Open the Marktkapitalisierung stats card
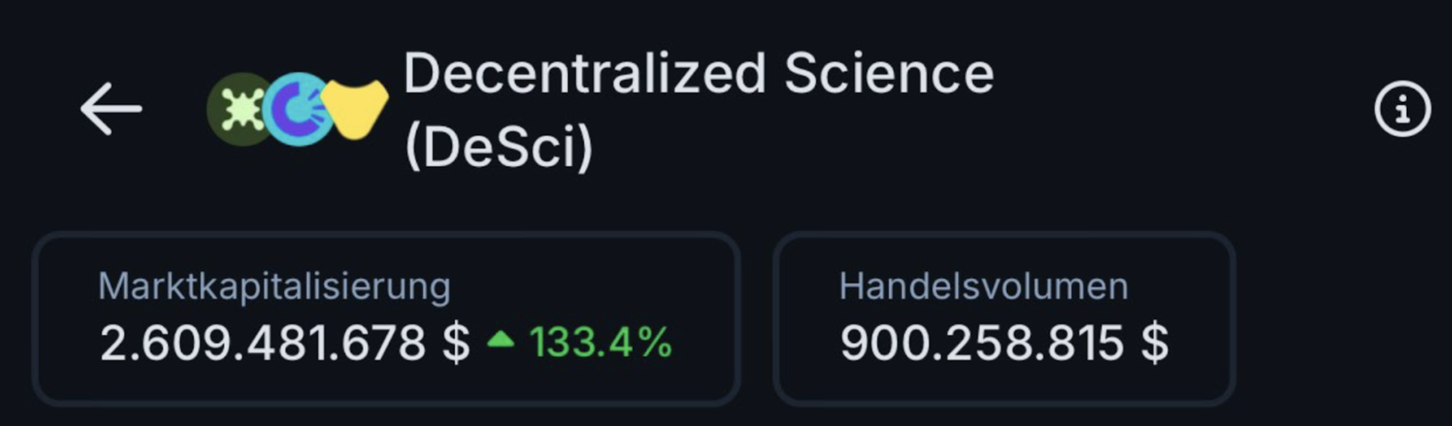This screenshot has width=1452, height=426. [x=386, y=319]
